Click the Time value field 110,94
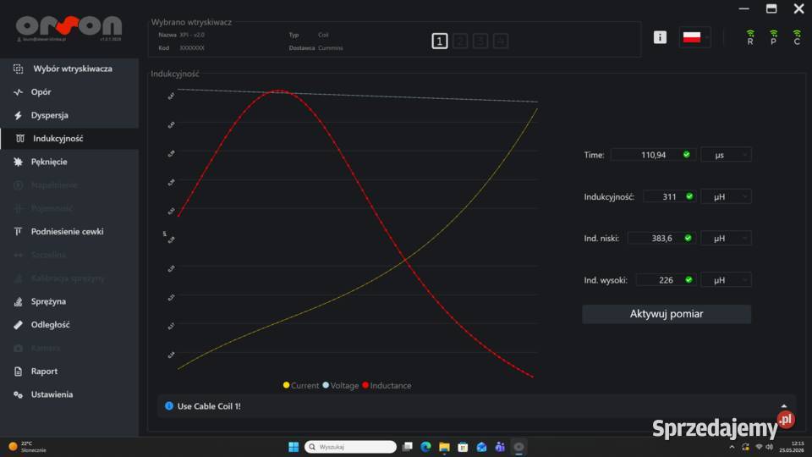The width and height of the screenshot is (812, 457). (654, 155)
